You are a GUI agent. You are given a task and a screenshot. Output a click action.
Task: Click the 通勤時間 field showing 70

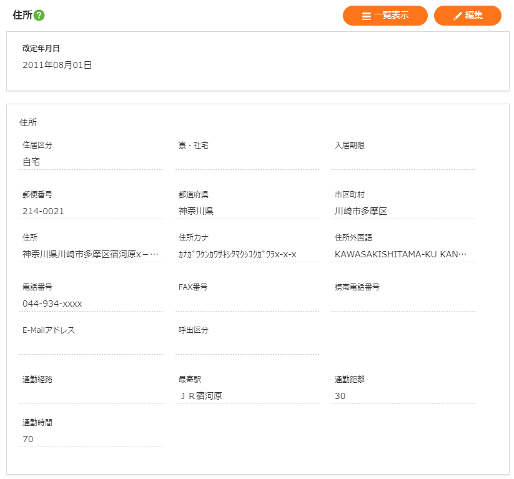click(x=91, y=439)
